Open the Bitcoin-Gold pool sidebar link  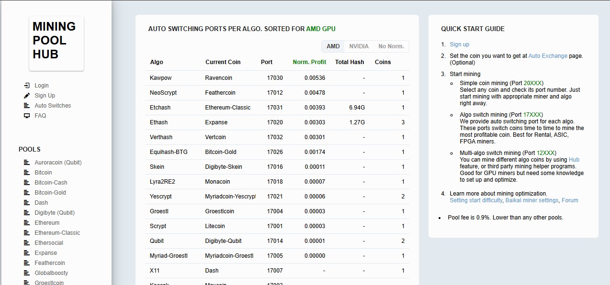click(x=50, y=192)
